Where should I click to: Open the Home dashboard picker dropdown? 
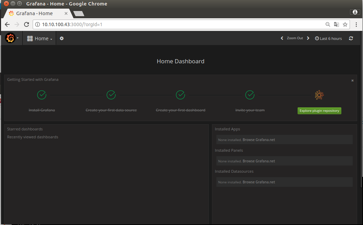click(40, 39)
